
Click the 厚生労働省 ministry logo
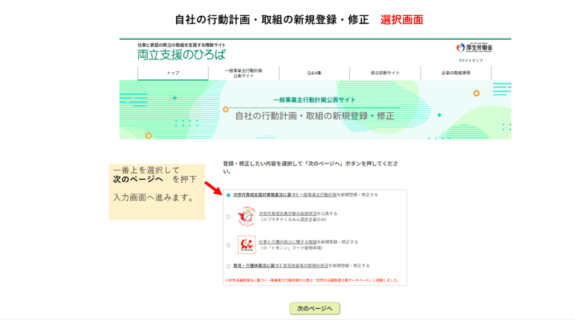475,48
